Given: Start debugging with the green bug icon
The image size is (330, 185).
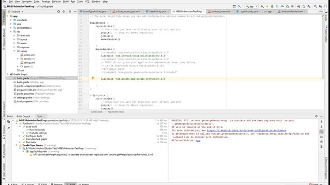Looking at the screenshot, I should tap(272, 7).
